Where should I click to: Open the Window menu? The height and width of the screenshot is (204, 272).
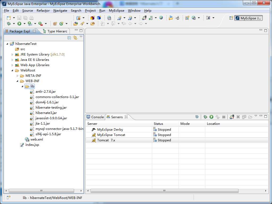click(x=134, y=11)
